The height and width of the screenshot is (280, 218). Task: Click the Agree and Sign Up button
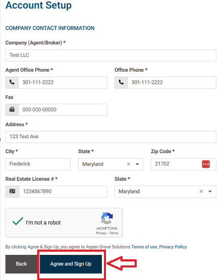71,264
